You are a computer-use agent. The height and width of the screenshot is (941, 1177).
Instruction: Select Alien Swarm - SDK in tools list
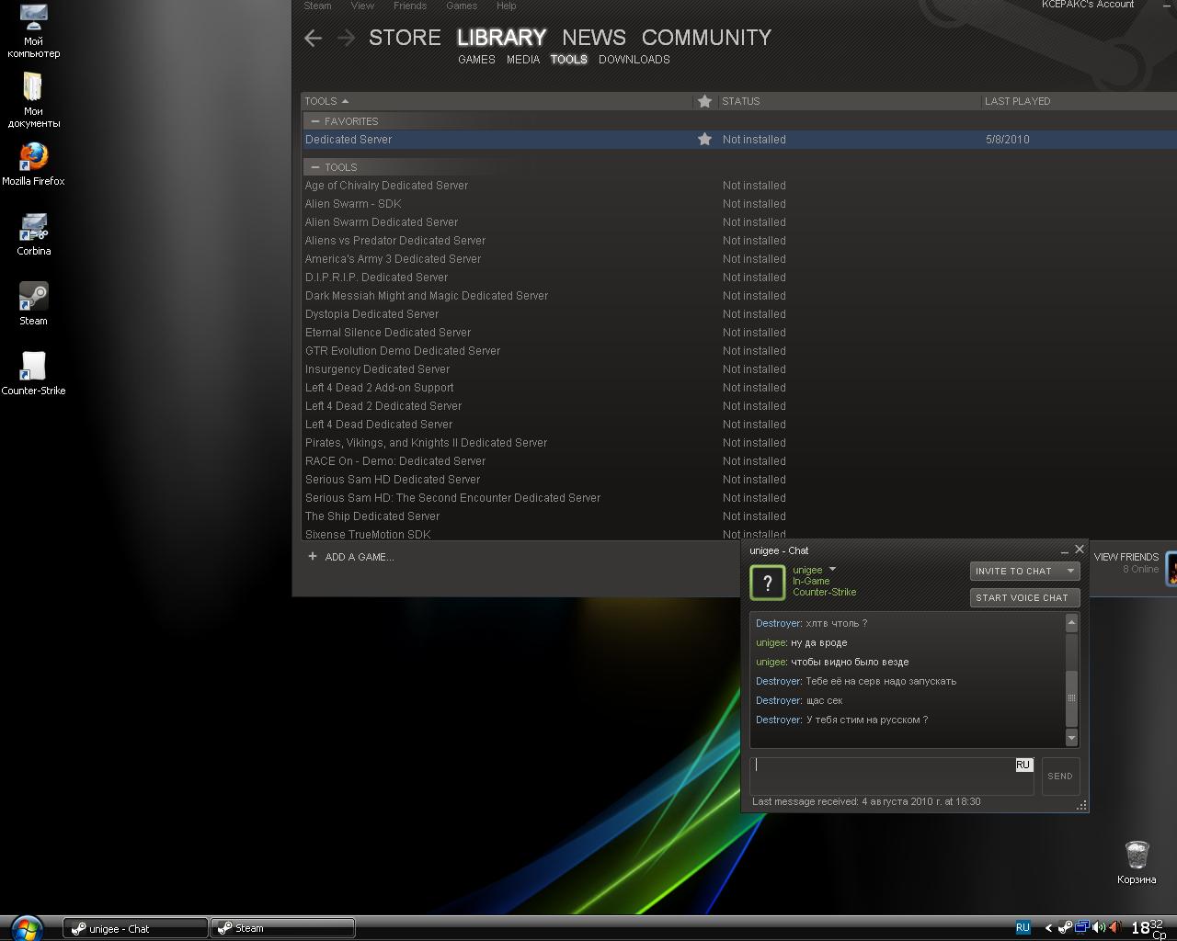tap(739, 204)
